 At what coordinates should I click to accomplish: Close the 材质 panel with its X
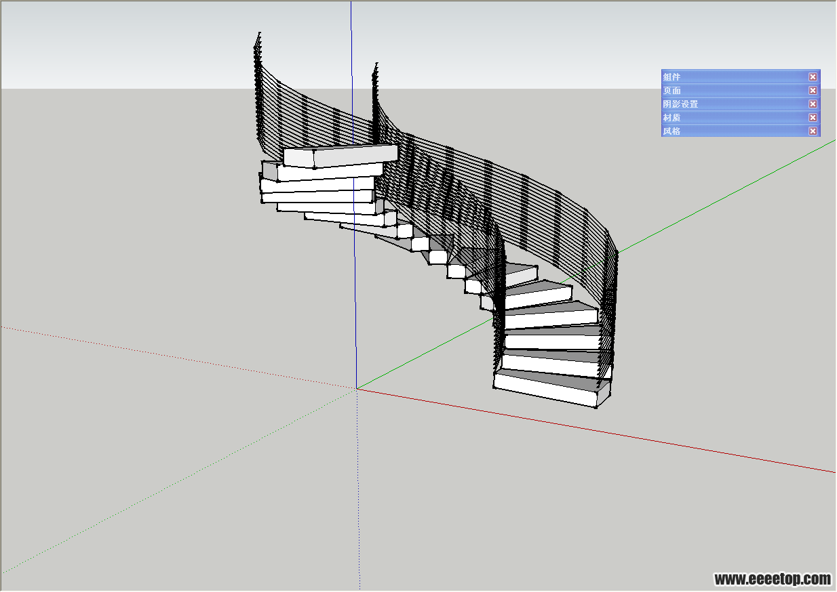click(813, 117)
